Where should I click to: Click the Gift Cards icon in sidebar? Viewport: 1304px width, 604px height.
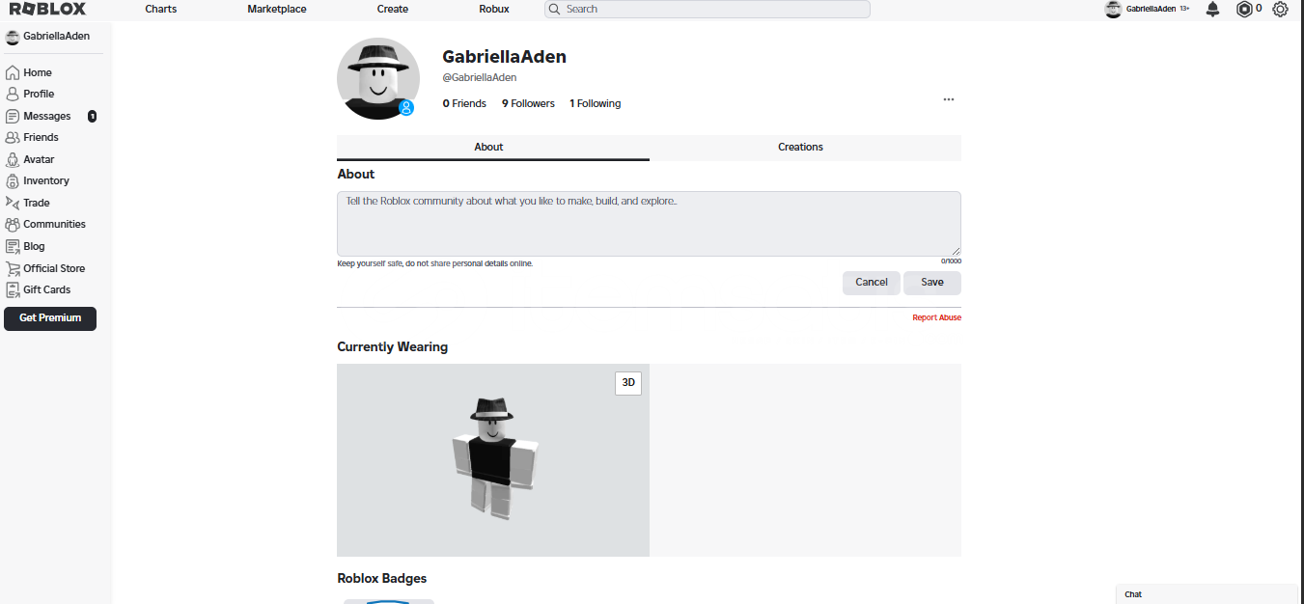click(13, 289)
